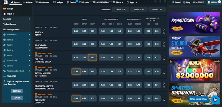Open Drops & Wins $2,000,000 banner
The height and width of the screenshot is (107, 222).
click(x=195, y=70)
